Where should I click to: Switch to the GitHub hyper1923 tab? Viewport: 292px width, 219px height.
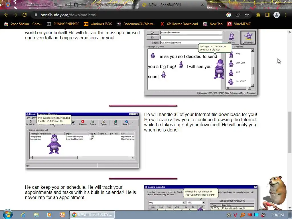(104, 5)
